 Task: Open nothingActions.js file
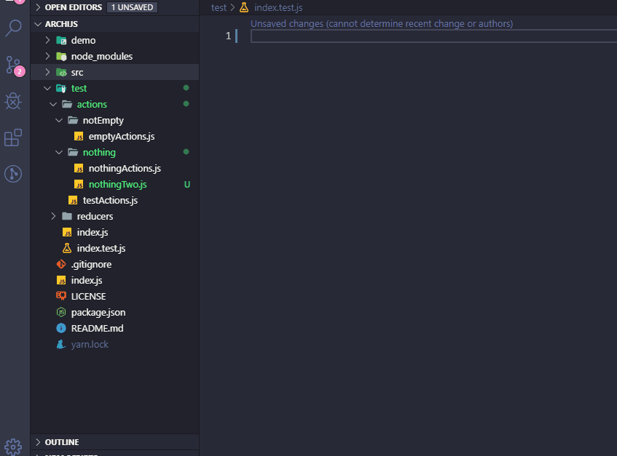[125, 169]
